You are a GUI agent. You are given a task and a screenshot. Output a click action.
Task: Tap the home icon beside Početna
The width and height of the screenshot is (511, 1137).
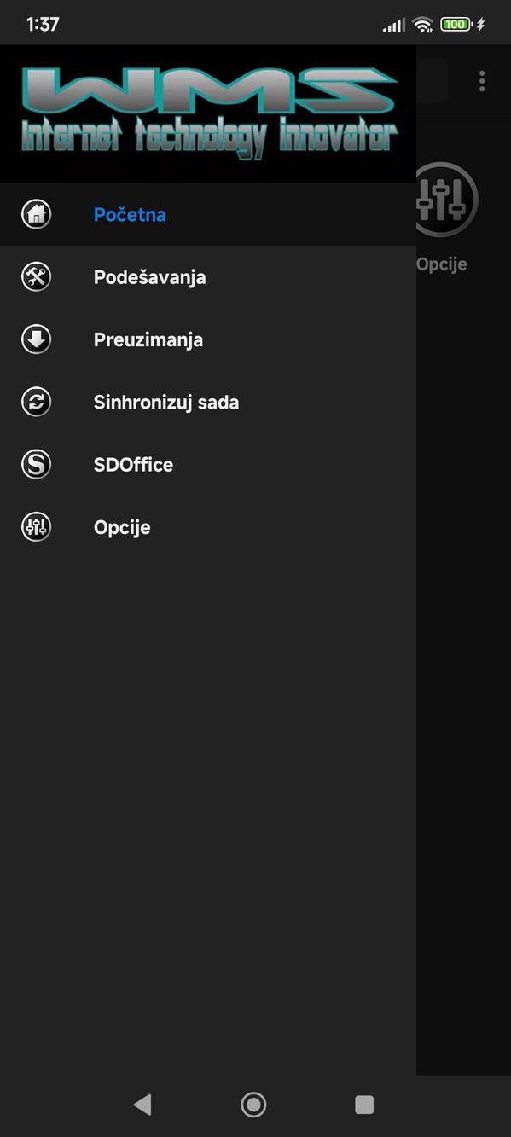[36, 213]
